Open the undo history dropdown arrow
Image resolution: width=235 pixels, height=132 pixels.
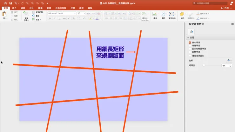point(18,3)
